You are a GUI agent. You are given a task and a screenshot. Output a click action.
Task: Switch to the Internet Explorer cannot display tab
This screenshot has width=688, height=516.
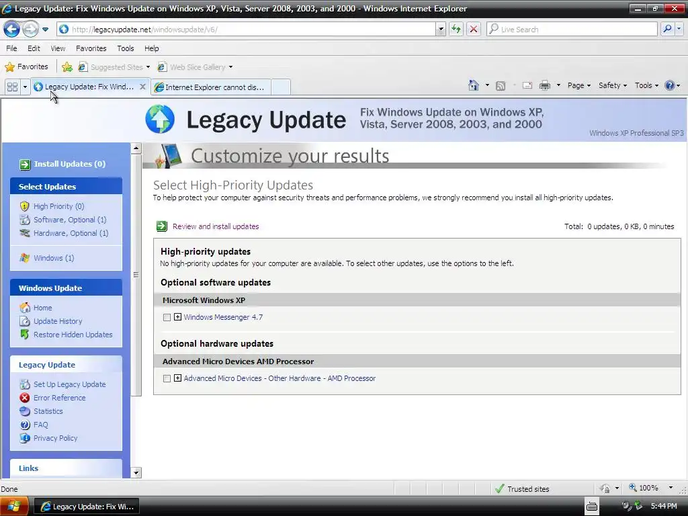coord(211,87)
